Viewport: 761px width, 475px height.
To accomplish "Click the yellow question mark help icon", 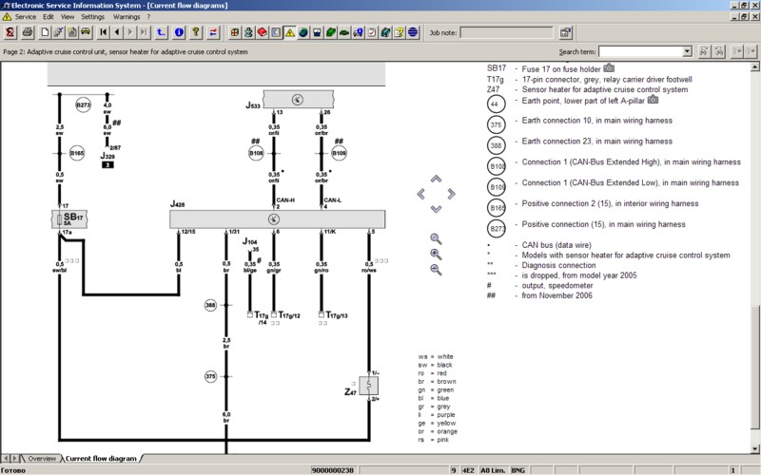I will [195, 32].
